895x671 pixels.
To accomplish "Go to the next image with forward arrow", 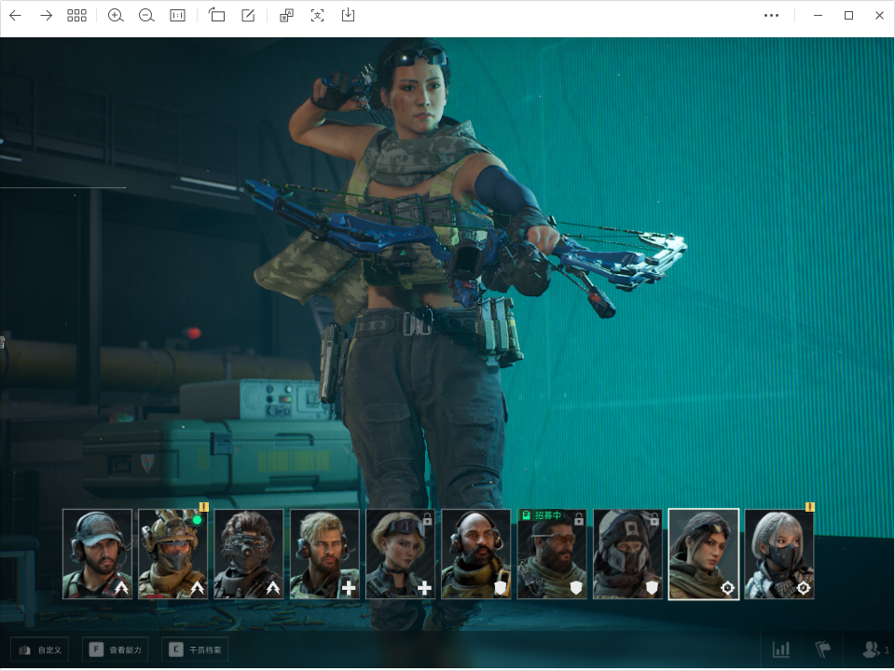I will coord(47,16).
